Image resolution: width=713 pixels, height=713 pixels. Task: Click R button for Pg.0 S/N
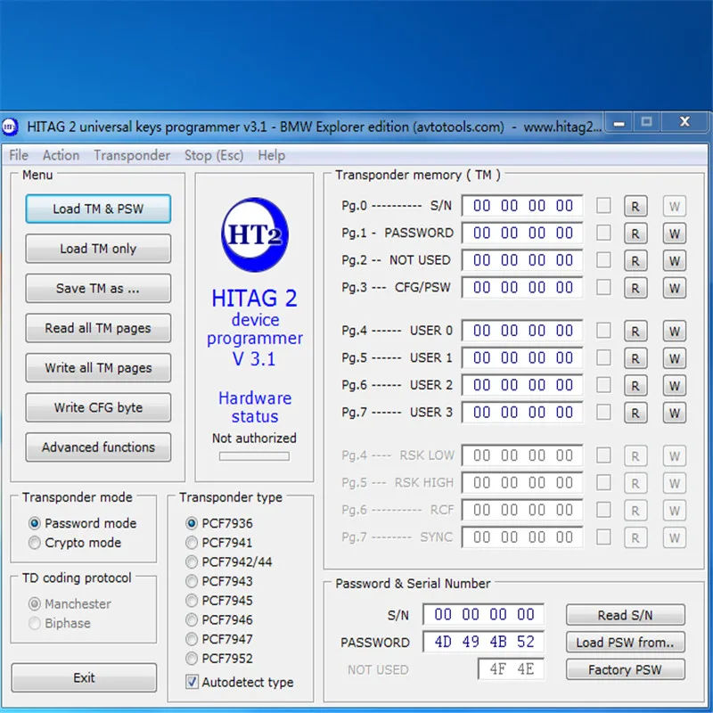point(635,207)
